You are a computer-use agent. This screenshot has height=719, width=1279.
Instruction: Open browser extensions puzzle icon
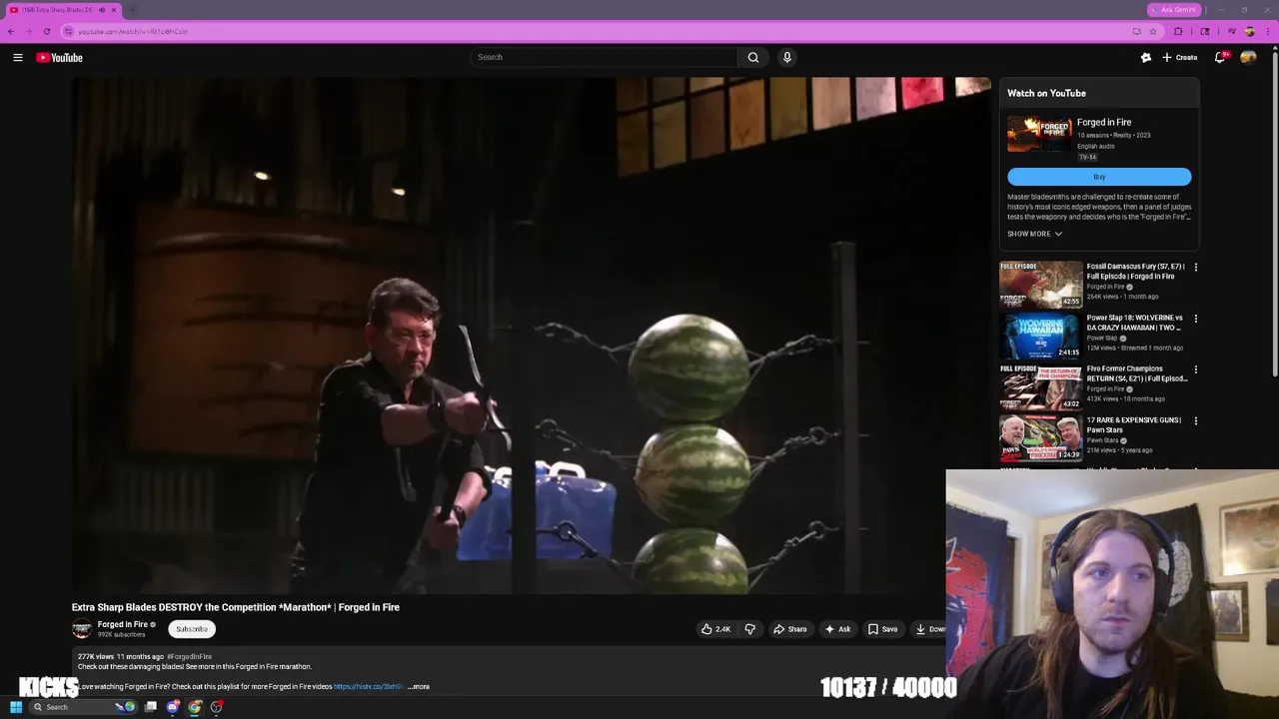(1178, 31)
